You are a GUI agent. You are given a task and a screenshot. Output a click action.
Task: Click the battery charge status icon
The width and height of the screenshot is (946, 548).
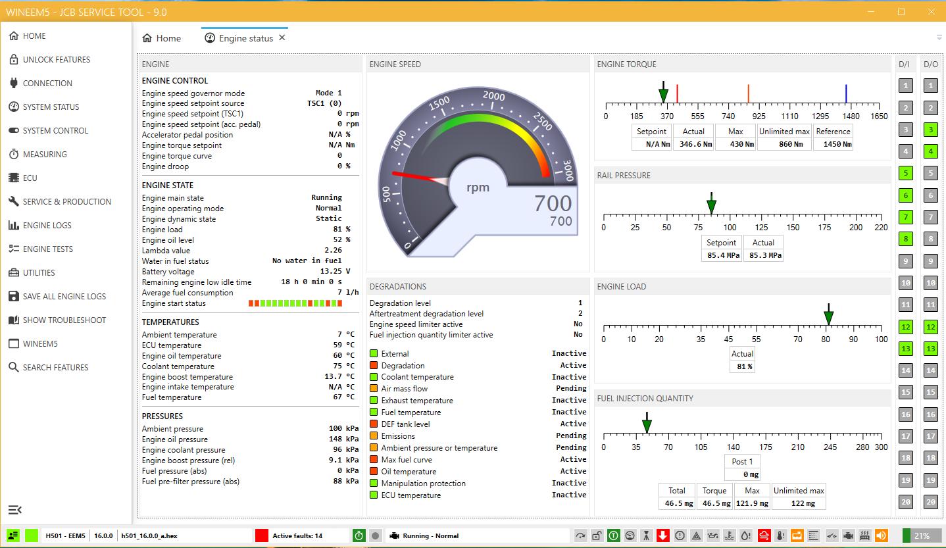(x=797, y=536)
